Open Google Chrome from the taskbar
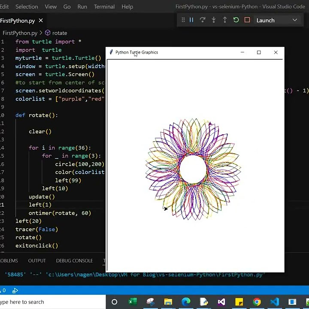The image size is (309, 309). click(x=257, y=302)
